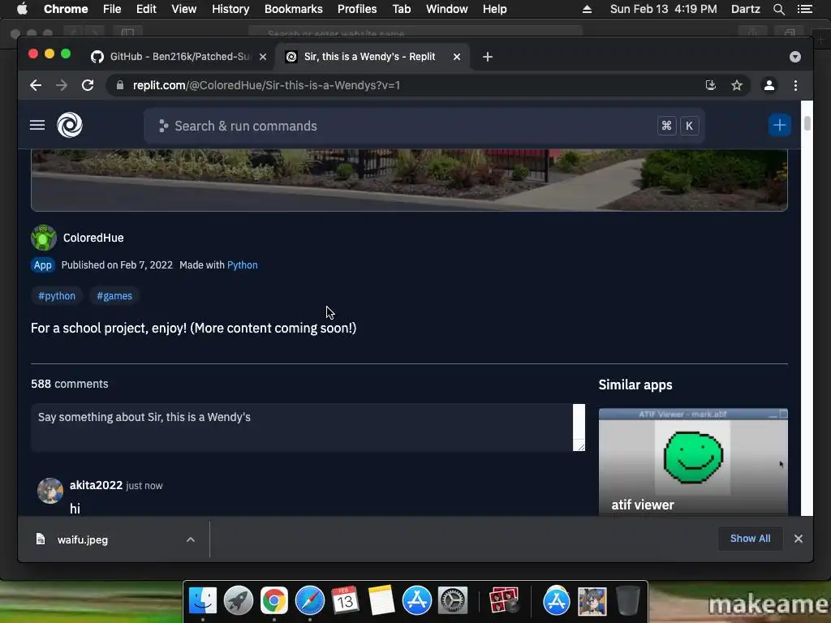
Task: Open Chrome profile avatar icon
Action: click(769, 85)
